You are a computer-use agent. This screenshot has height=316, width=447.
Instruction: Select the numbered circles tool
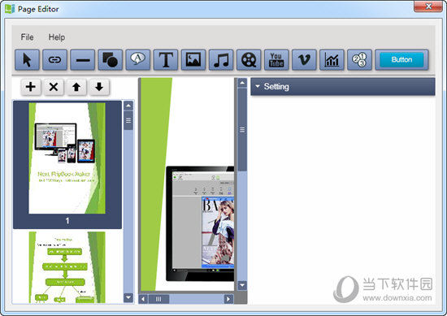pos(359,60)
